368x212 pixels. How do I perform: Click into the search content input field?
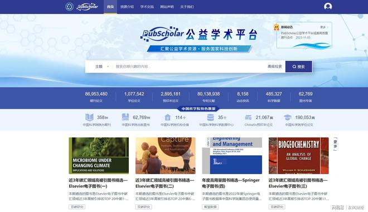189,67
